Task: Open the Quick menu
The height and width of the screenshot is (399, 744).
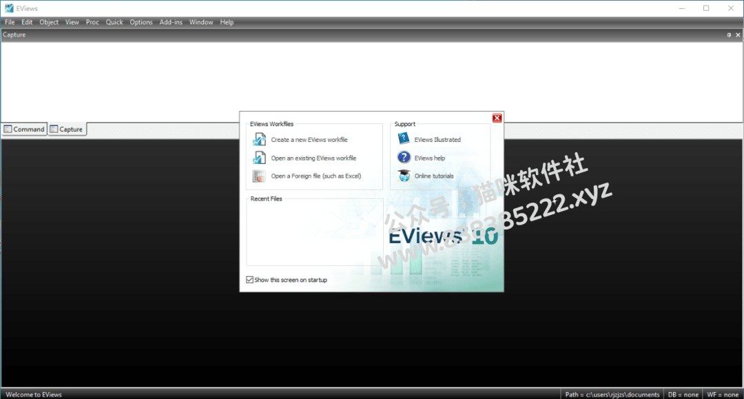Action: 114,22
